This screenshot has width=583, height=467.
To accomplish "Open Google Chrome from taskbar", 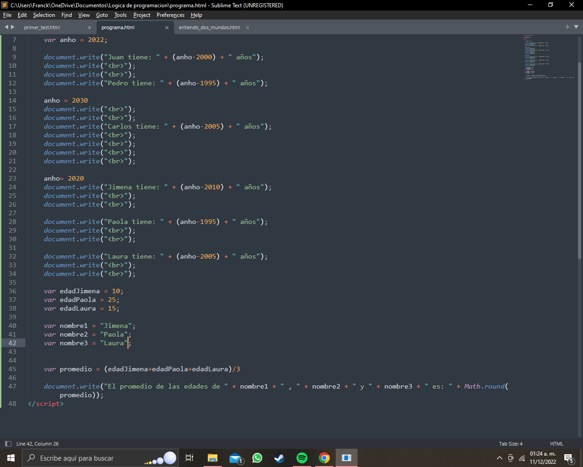I will point(324,458).
